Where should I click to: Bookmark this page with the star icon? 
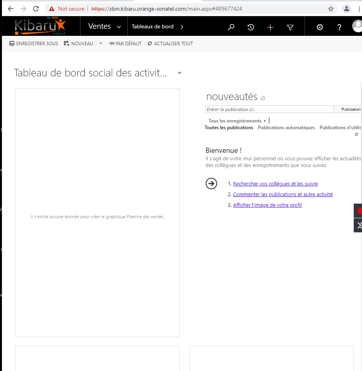coord(331,9)
